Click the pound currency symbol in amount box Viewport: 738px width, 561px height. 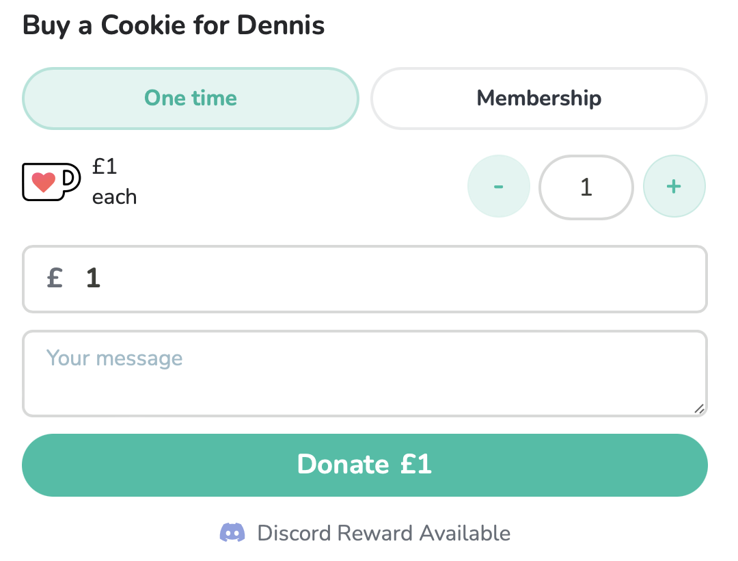coord(55,278)
